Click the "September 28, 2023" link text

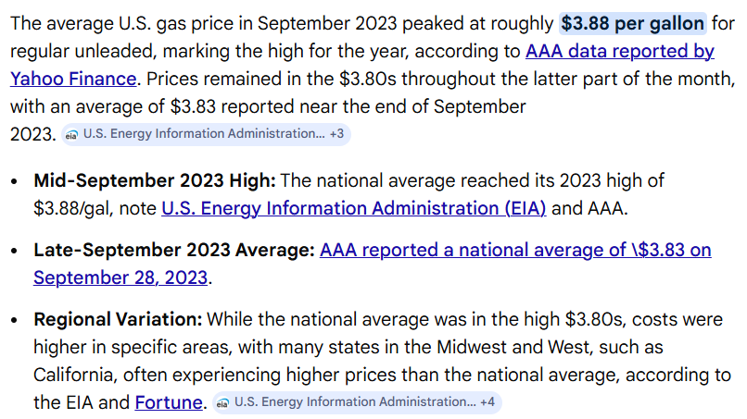pyautogui.click(x=120, y=277)
